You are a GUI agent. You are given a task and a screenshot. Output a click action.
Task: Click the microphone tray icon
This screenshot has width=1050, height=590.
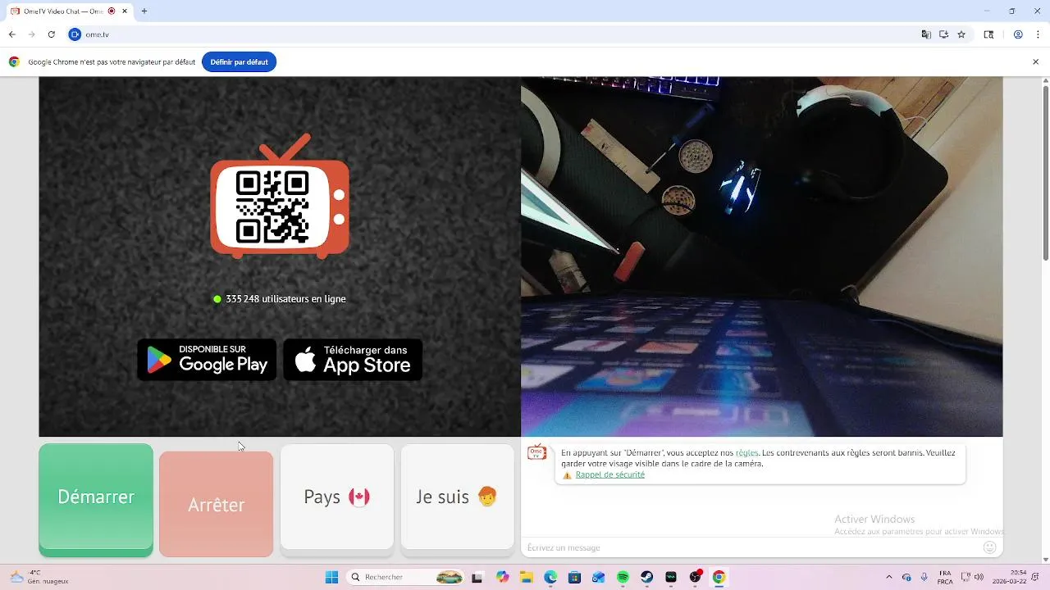924,577
